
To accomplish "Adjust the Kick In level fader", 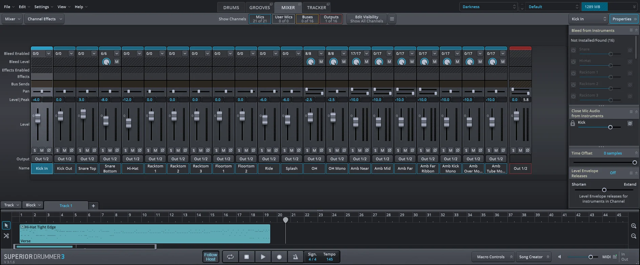I will coord(38,118).
